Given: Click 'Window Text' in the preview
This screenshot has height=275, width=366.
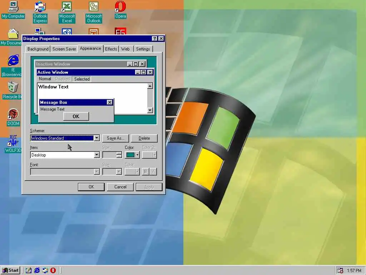Looking at the screenshot, I should [x=53, y=87].
